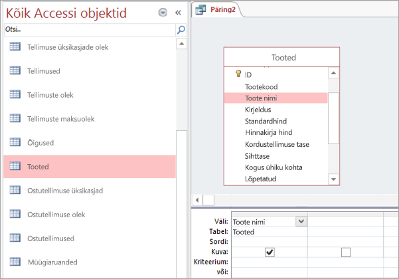Select the Tooted table in navigation pane
The height and width of the screenshot is (279, 399).
coord(90,167)
